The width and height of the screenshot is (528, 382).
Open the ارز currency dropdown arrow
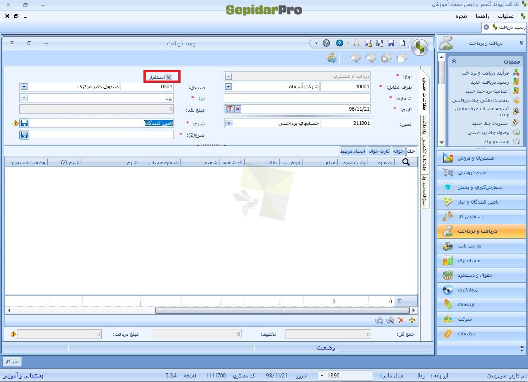[x=23, y=98]
